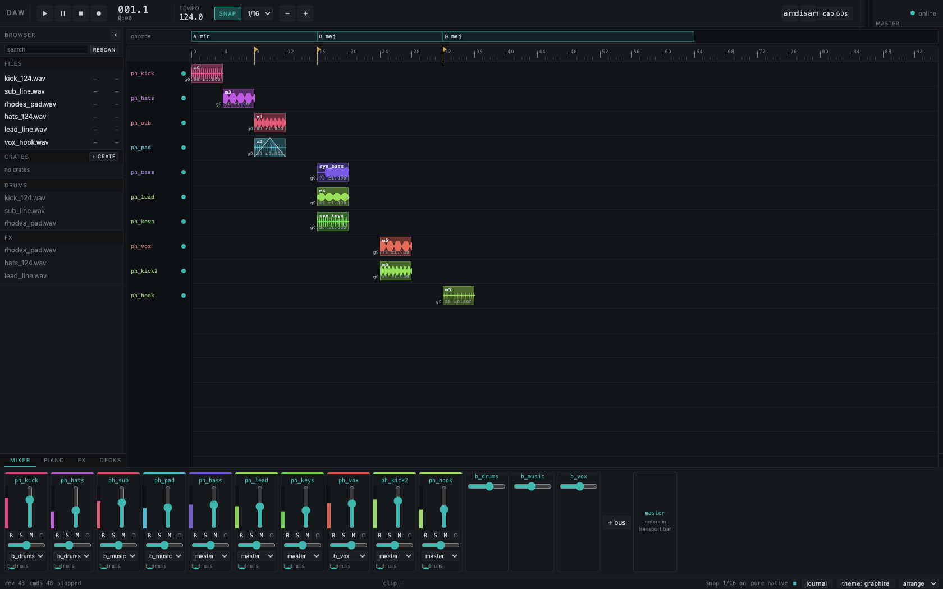Start recording with the record icon

[x=99, y=13]
